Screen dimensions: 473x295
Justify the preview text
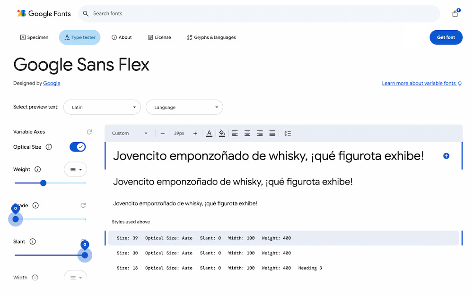tap(272, 134)
